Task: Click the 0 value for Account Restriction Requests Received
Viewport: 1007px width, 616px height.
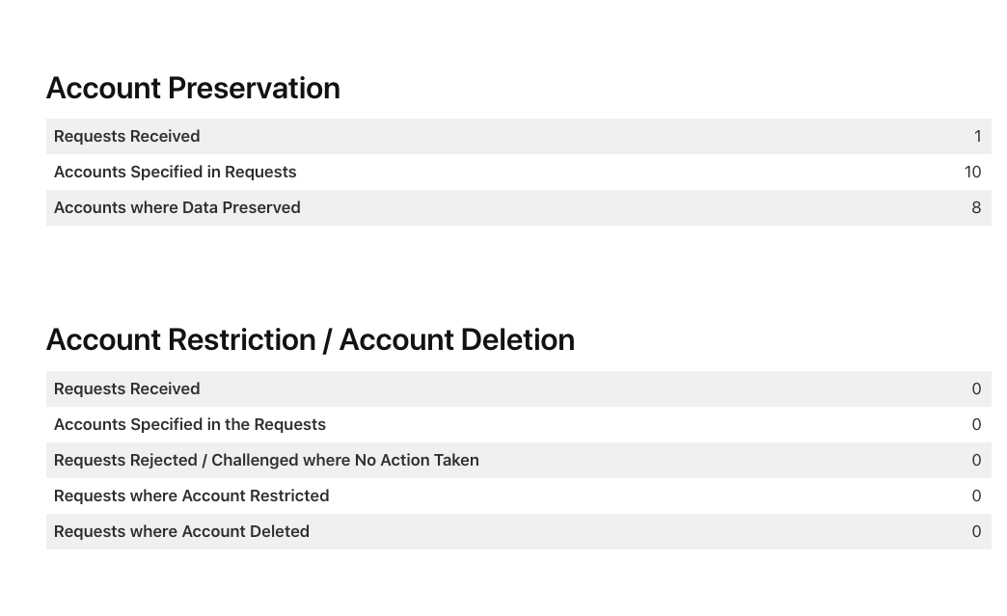Action: (x=976, y=388)
